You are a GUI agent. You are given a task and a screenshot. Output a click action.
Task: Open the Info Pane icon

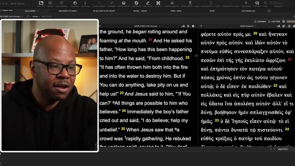coord(85,4)
